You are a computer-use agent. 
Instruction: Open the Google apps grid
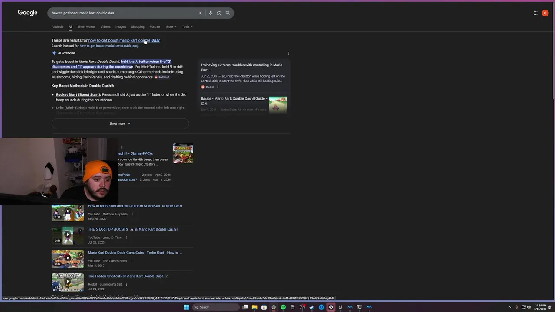(535, 13)
